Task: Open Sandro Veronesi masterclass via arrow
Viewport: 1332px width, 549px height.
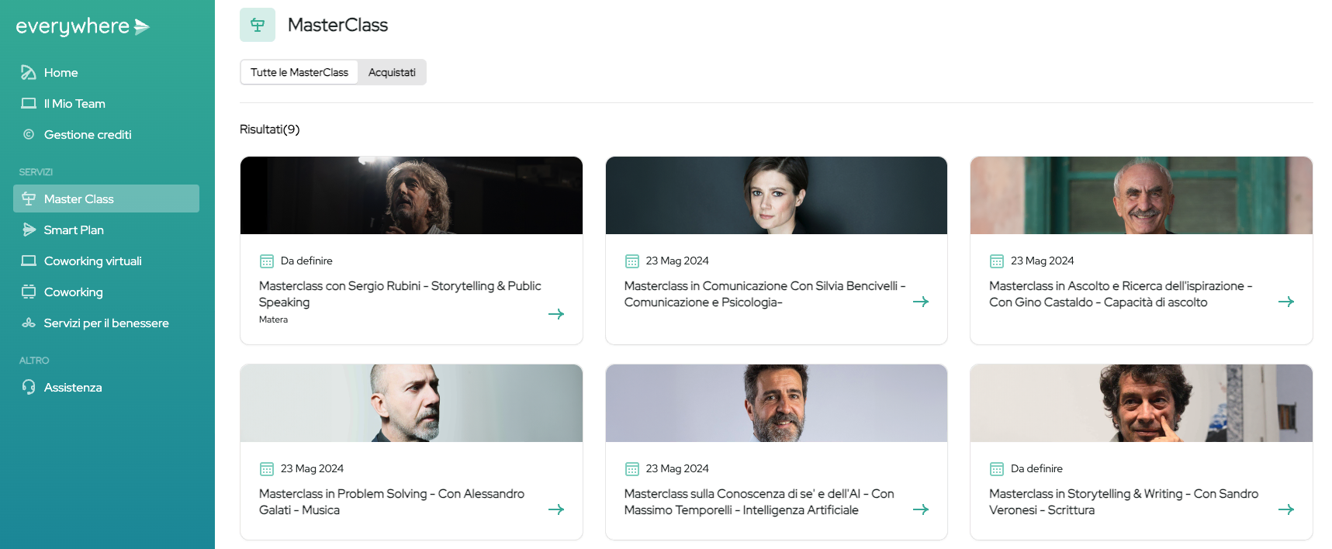Action: pos(1286,509)
